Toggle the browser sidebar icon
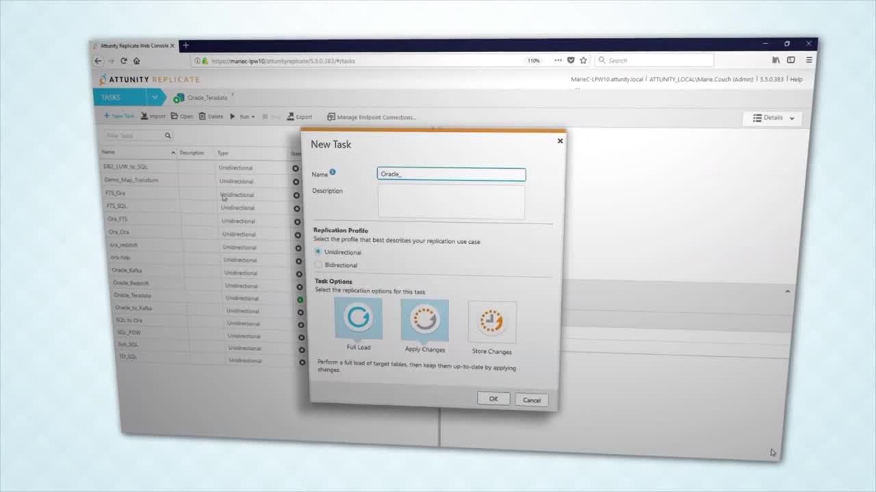 coord(791,60)
